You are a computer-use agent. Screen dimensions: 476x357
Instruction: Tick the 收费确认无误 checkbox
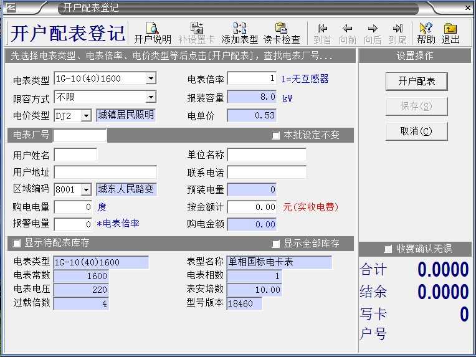click(x=388, y=249)
